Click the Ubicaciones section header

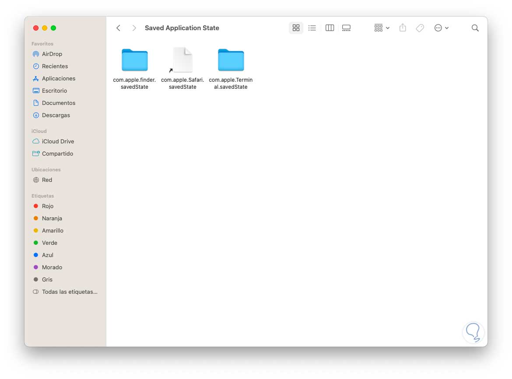click(x=46, y=170)
